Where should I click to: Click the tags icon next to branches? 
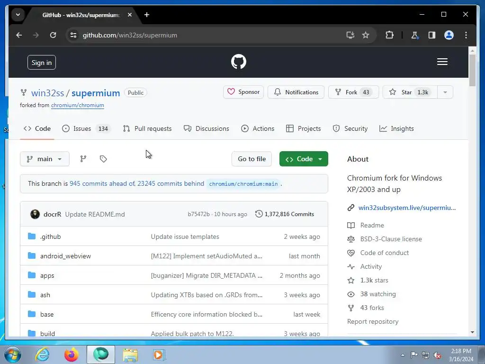103,159
